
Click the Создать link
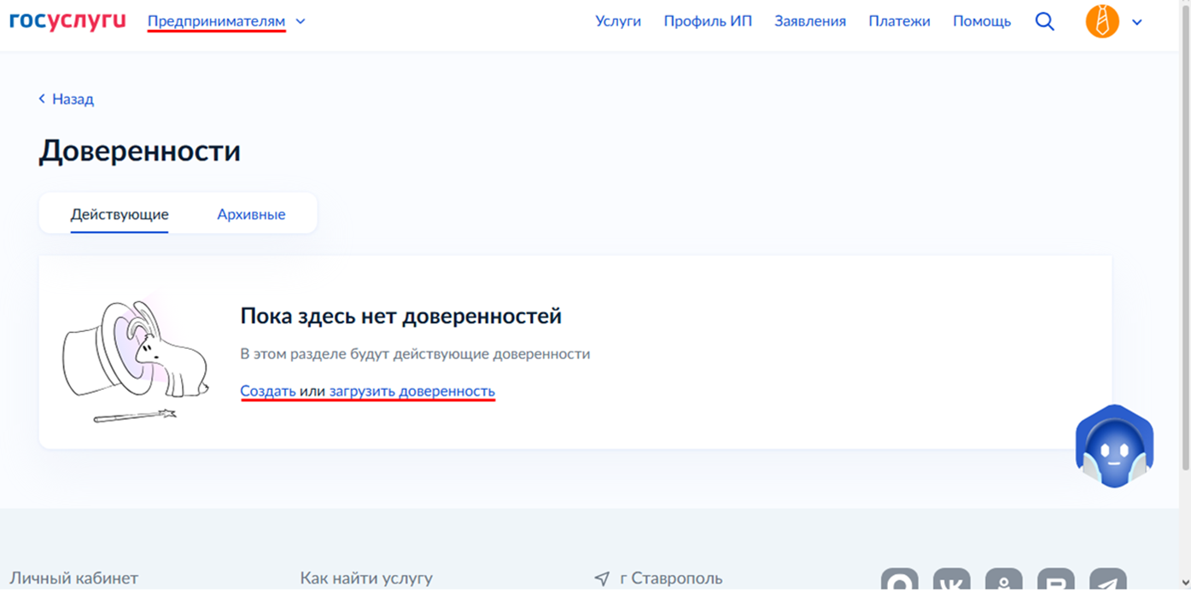click(268, 391)
